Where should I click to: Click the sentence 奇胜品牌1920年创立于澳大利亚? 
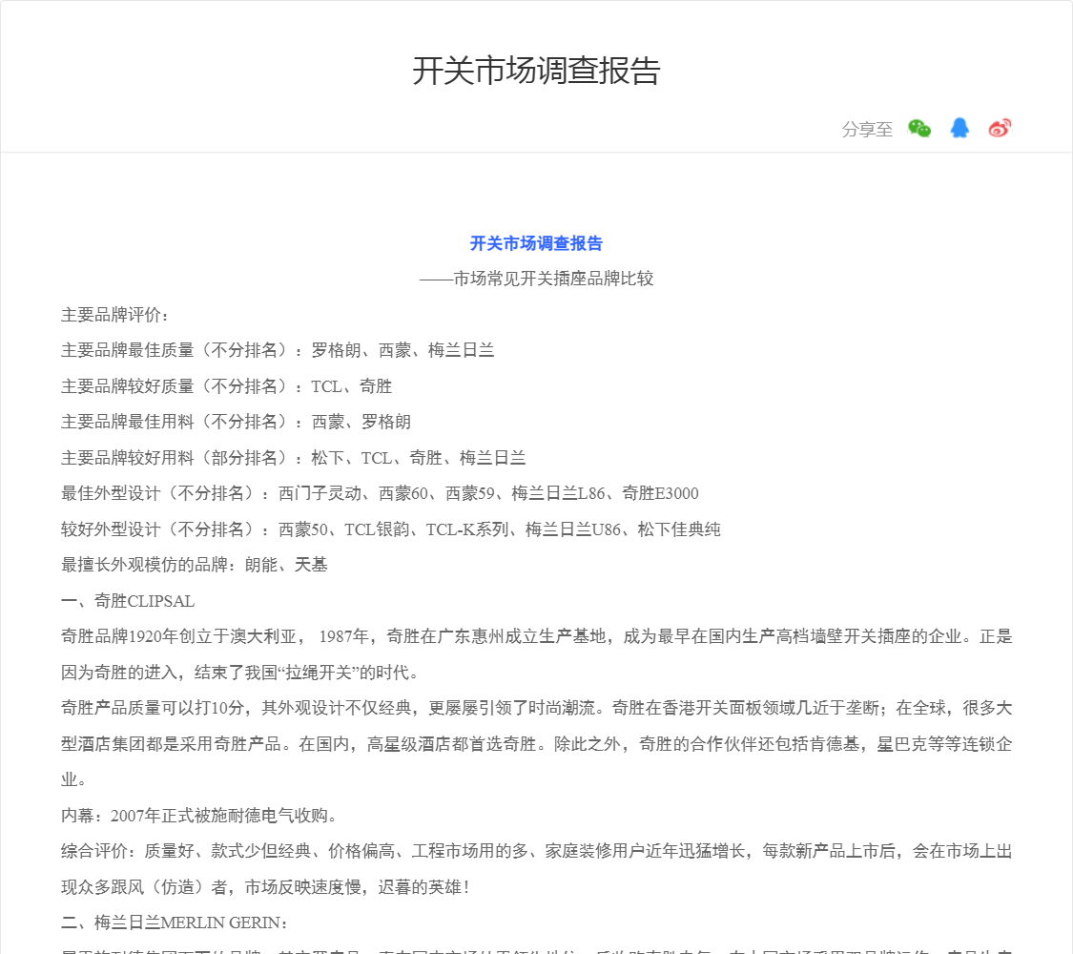(178, 636)
